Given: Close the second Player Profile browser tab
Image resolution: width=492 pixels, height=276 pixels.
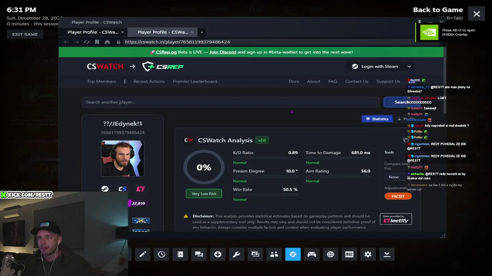Looking at the screenshot, I should click(192, 32).
